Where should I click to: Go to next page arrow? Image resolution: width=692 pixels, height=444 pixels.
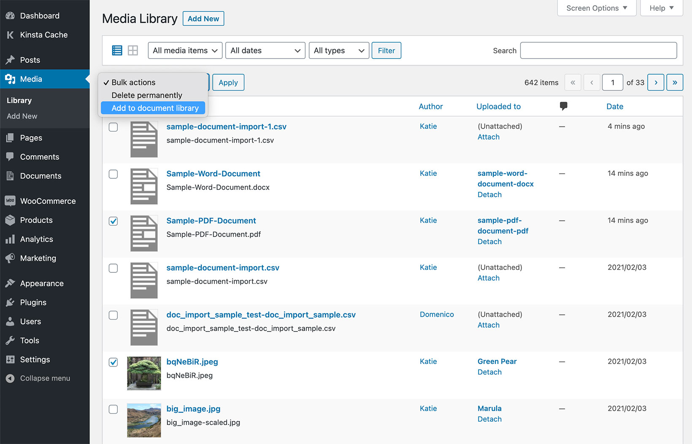point(656,83)
